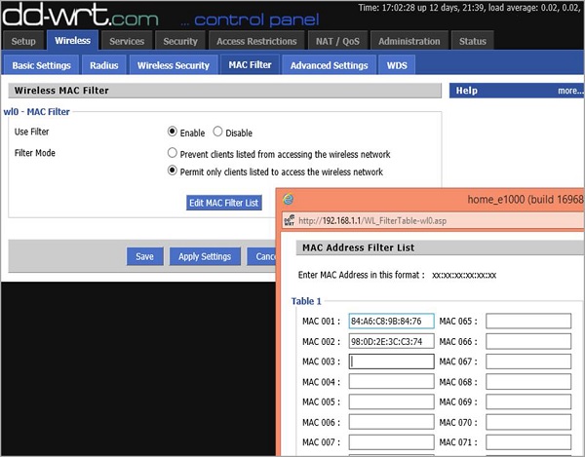Open the Setup tab
585x457 pixels.
(x=23, y=41)
